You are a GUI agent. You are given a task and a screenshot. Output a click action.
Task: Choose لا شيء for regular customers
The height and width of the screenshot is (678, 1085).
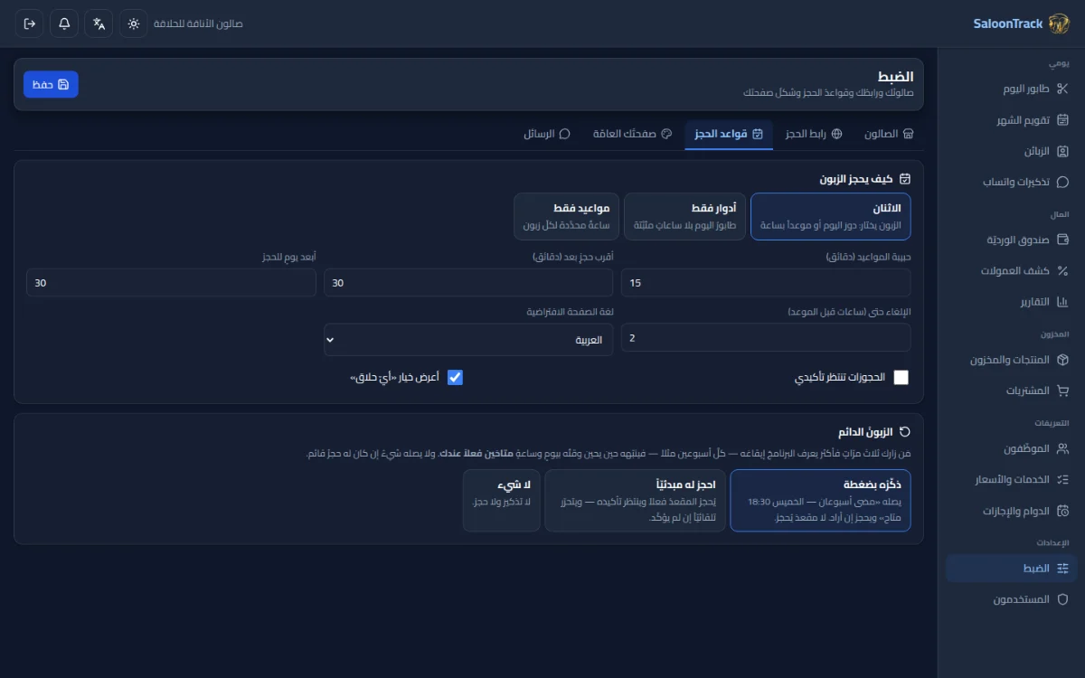tap(501, 501)
